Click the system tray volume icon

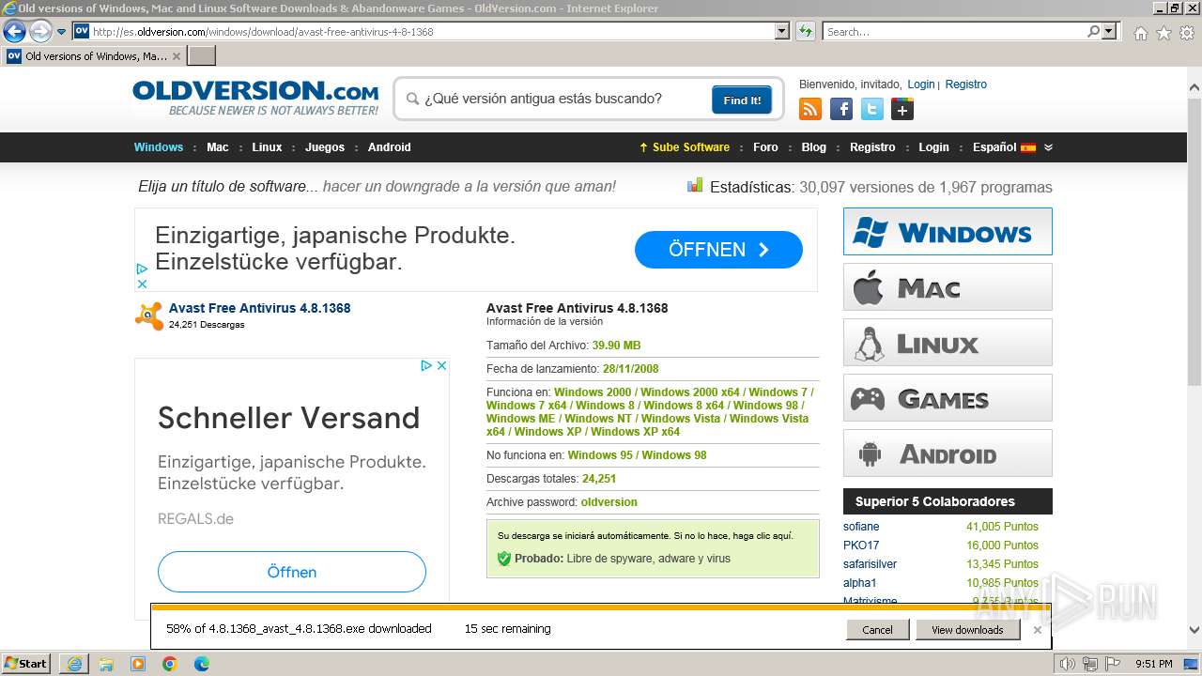coord(1068,664)
